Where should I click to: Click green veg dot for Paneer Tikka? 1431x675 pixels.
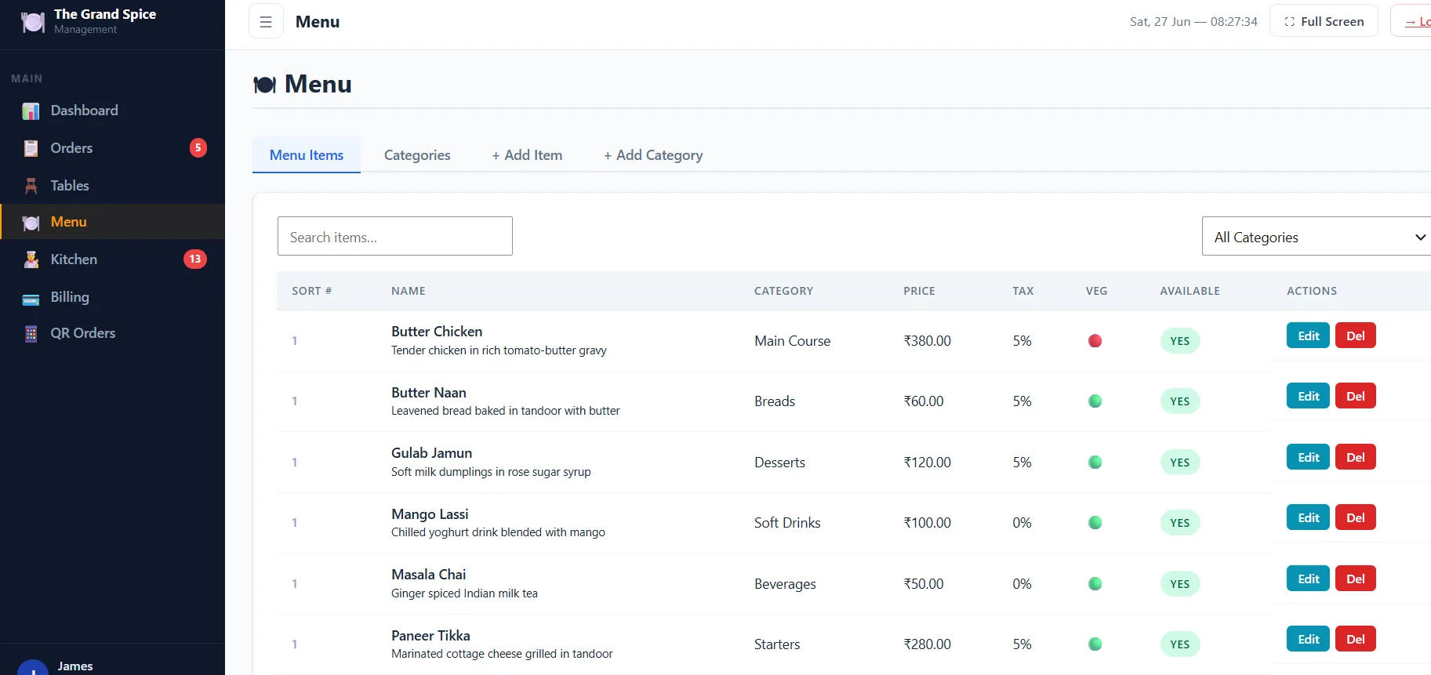[x=1095, y=644]
